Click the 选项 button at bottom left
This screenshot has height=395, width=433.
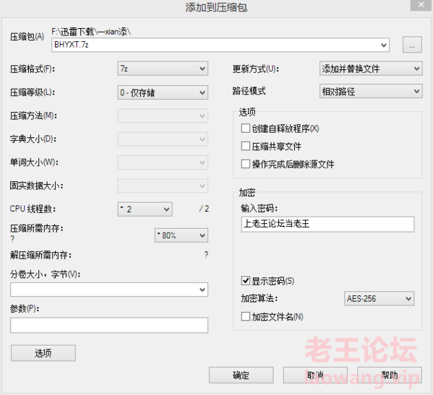[43, 353]
